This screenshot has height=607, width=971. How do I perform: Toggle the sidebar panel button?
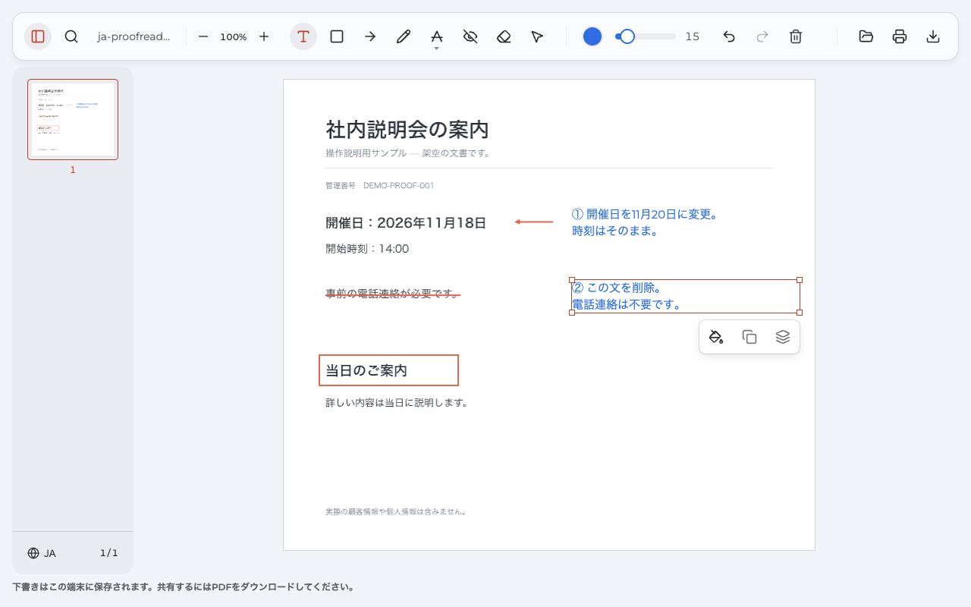[x=38, y=36]
